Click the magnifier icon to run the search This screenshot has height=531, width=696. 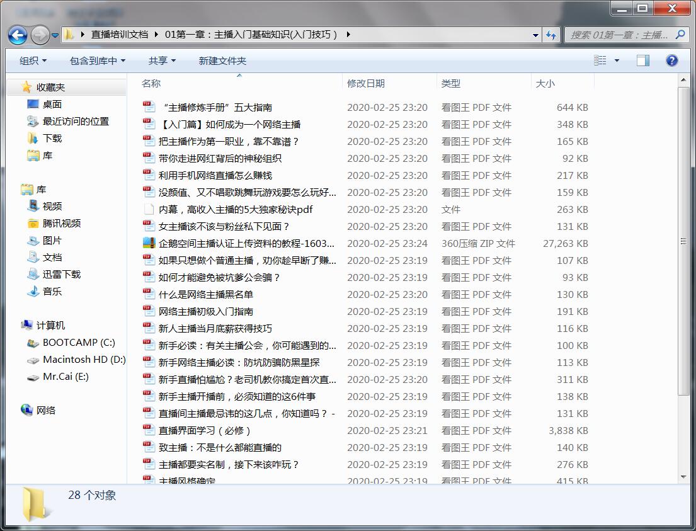click(x=682, y=35)
